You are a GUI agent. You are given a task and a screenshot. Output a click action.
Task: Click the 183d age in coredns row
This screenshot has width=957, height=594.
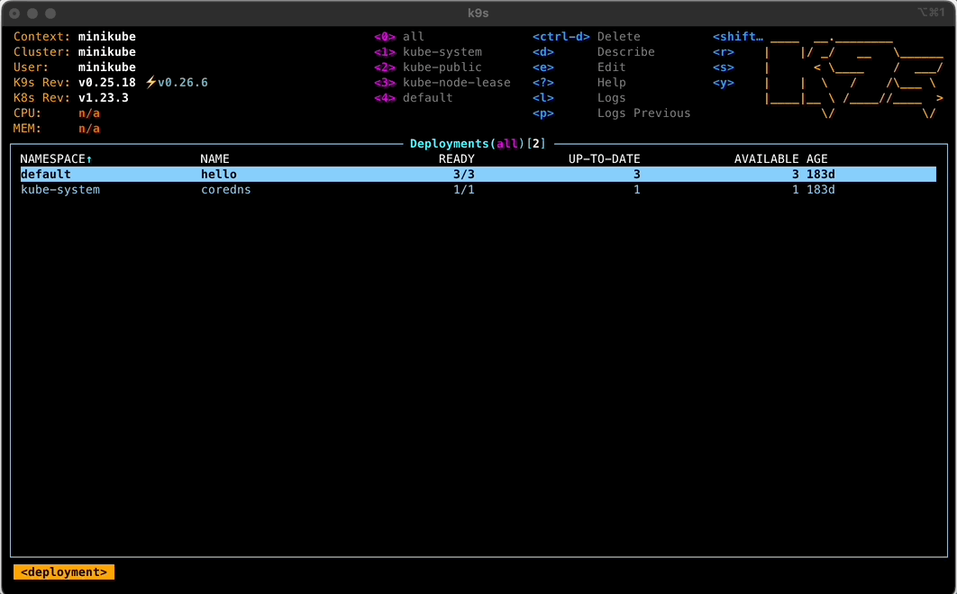coord(821,190)
